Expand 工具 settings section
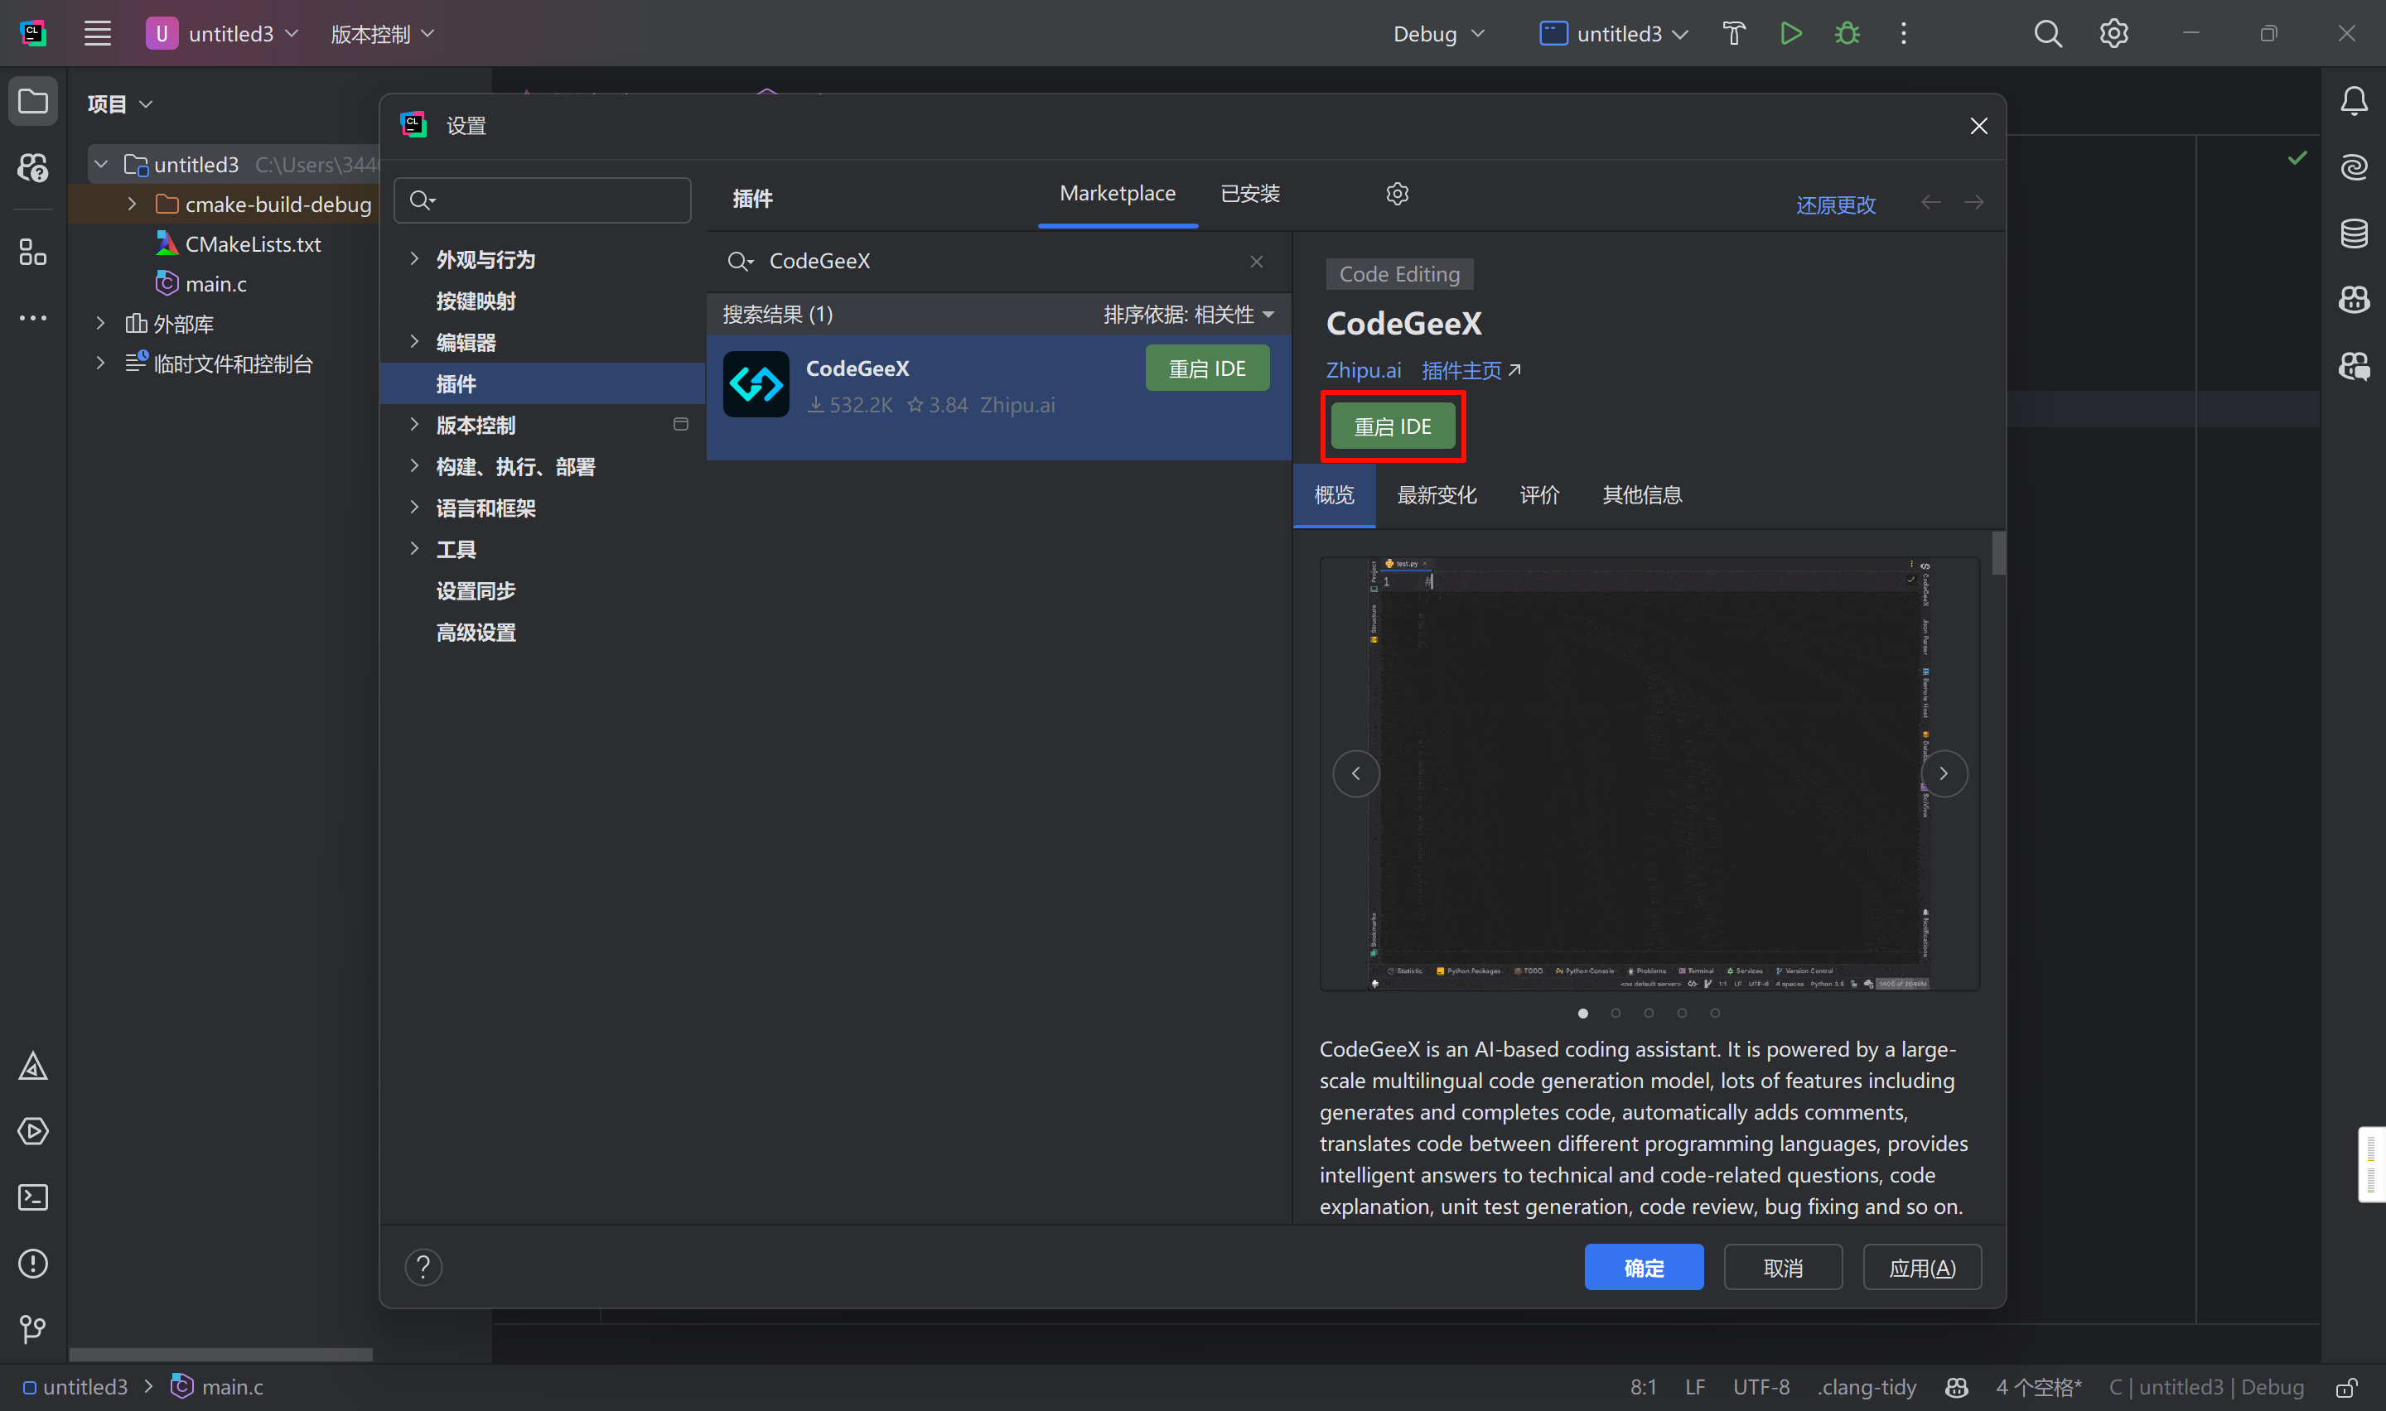This screenshot has width=2386, height=1411. pyautogui.click(x=413, y=549)
